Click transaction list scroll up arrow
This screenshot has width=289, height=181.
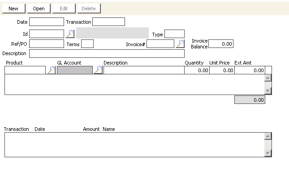pos(268,136)
